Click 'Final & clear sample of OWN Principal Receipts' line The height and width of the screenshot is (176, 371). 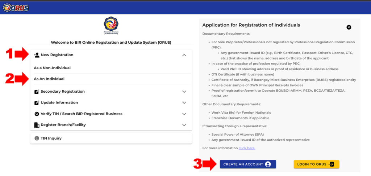tap(257, 85)
